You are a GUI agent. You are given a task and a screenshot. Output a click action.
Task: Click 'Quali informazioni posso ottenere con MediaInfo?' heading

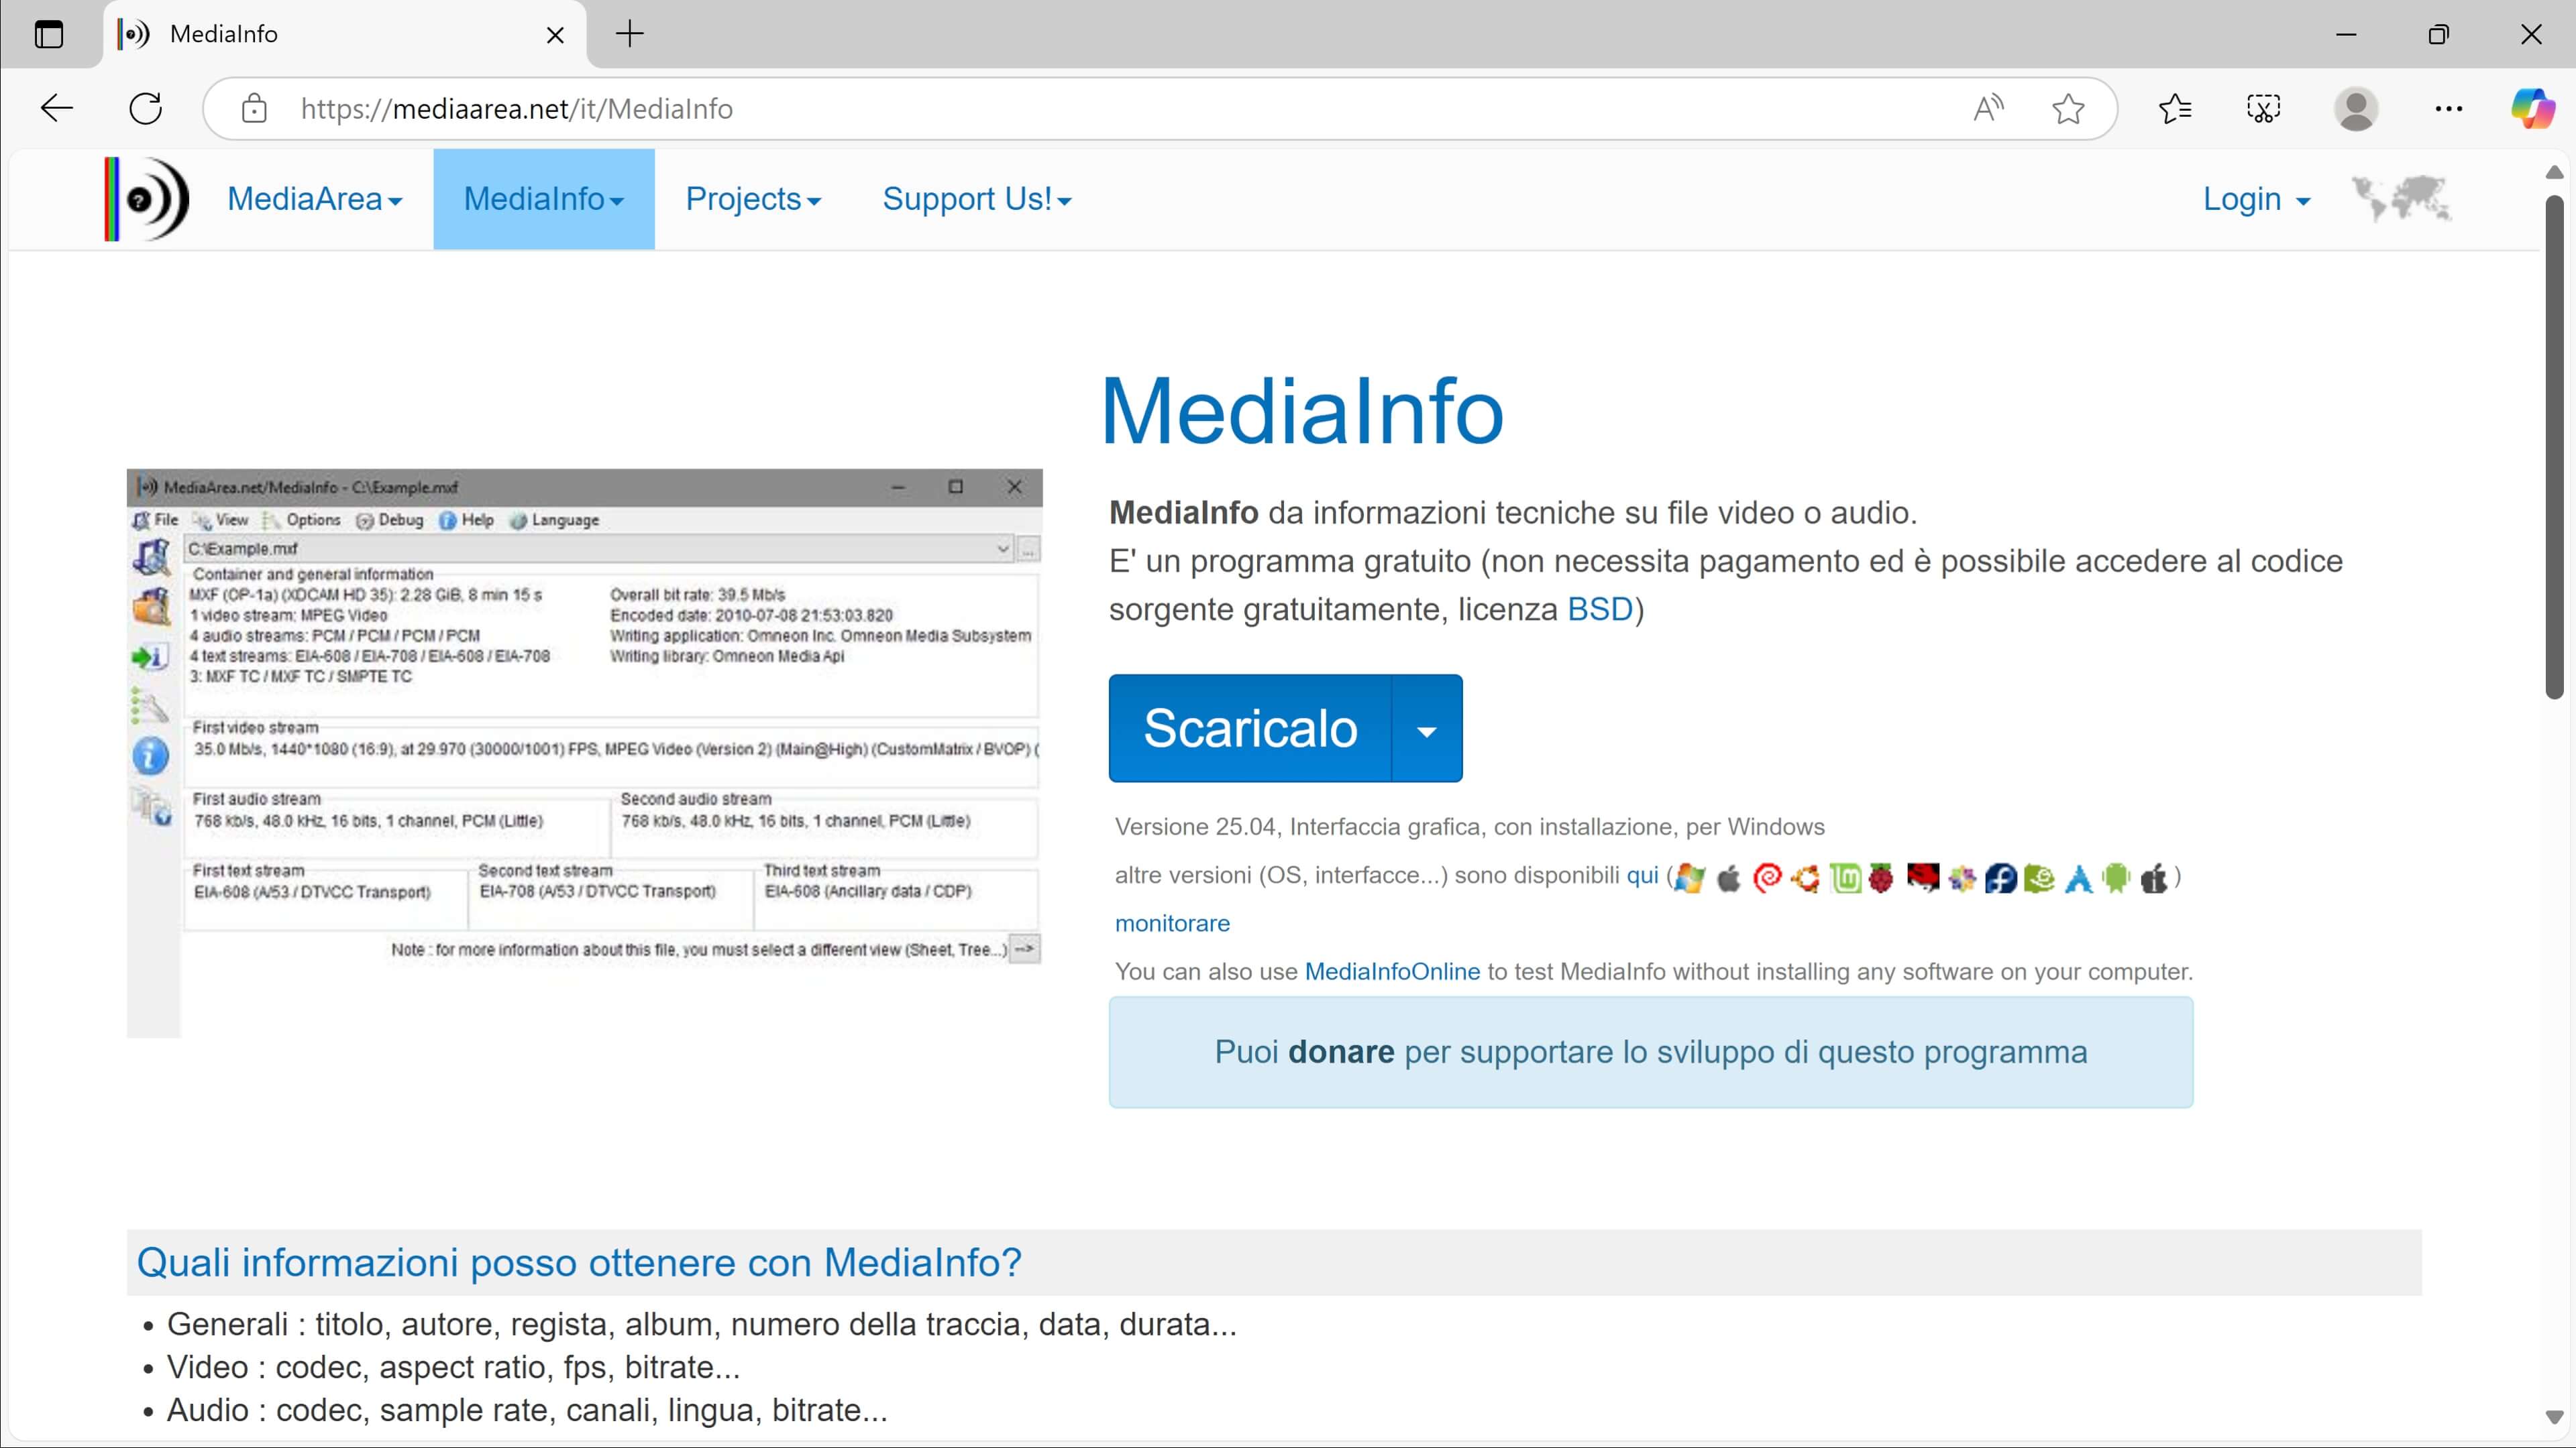(579, 1262)
